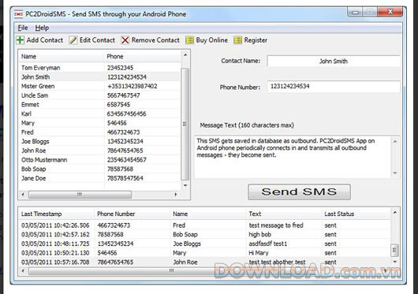Screen dimensions: 418x294
Task: Select contact Mary in contact list
Action: (100, 123)
